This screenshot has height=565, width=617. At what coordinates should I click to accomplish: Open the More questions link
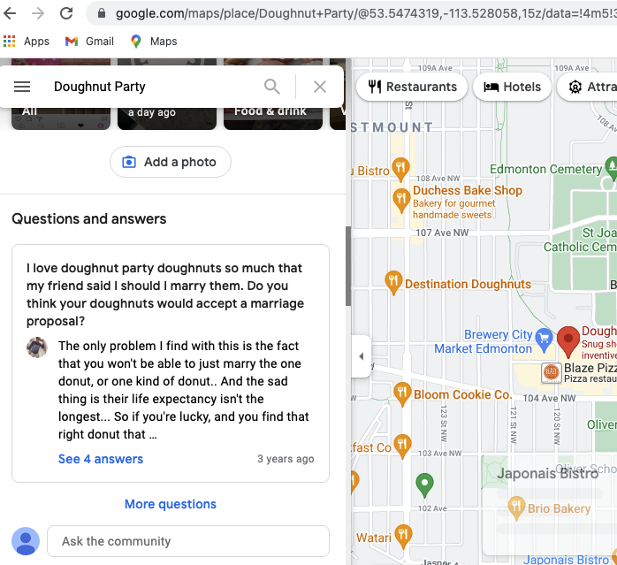(x=170, y=504)
